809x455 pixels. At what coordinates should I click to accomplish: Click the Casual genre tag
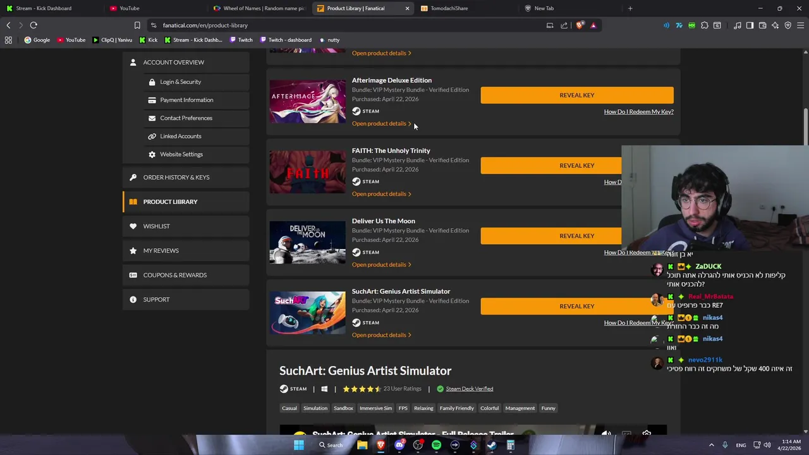289,408
